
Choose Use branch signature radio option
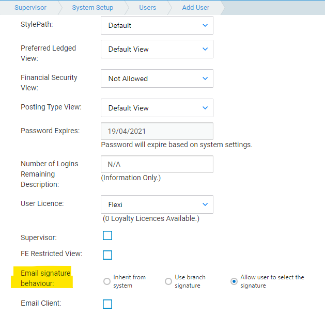(168, 281)
